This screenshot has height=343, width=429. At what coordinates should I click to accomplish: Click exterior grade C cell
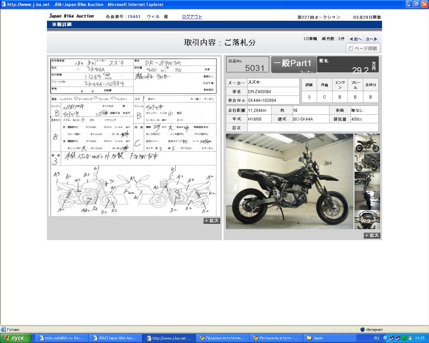(x=324, y=97)
